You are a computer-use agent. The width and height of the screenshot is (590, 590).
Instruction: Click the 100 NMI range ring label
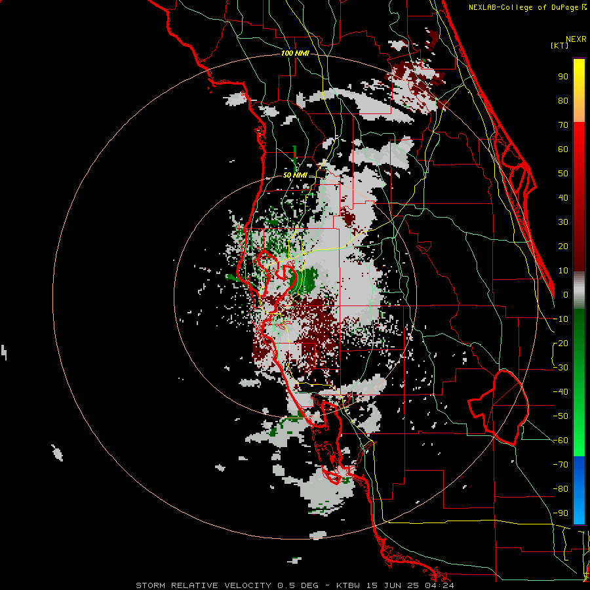[x=295, y=54]
